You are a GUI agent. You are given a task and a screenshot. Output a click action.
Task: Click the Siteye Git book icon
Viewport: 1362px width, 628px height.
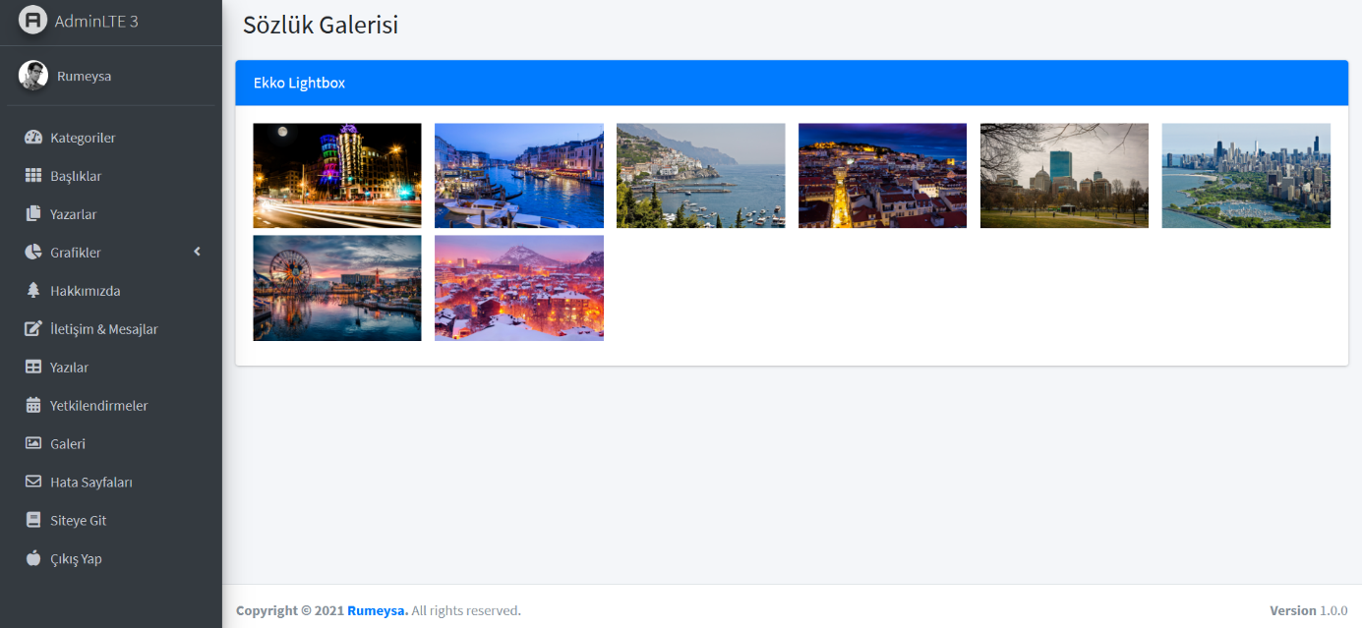click(32, 520)
